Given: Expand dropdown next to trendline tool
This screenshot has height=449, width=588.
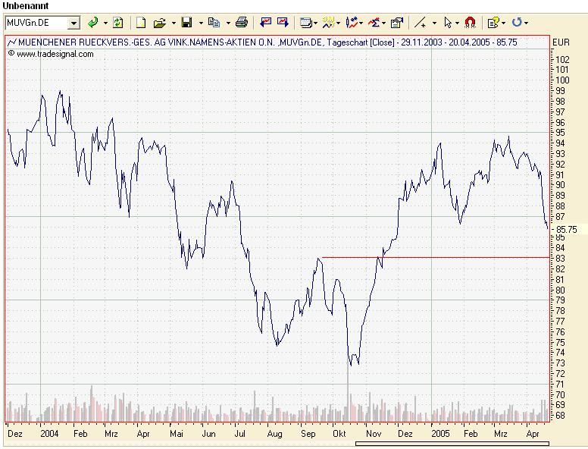Looking at the screenshot, I should (x=434, y=24).
